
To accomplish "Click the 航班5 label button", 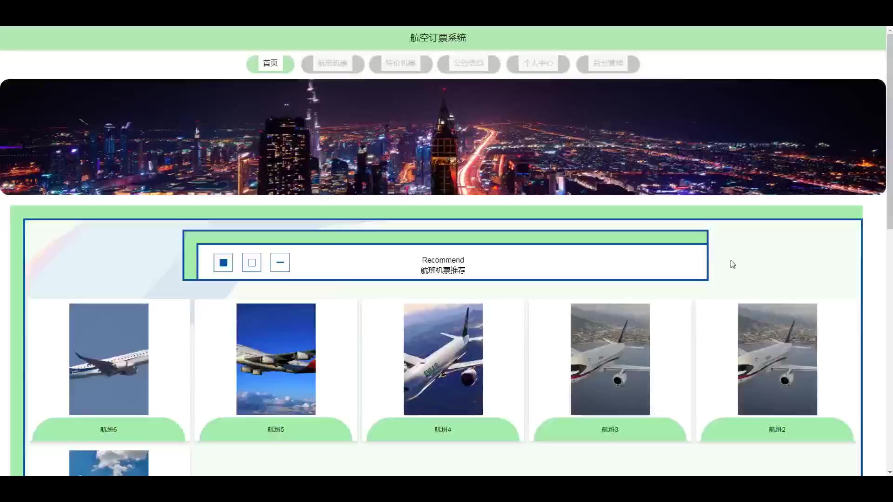I will pyautogui.click(x=276, y=429).
